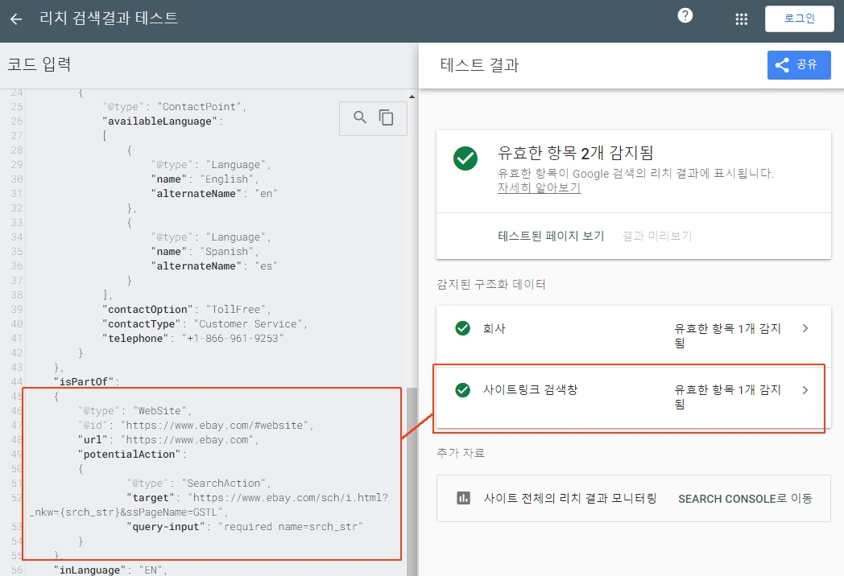Copy the code with copy icon
844x576 pixels.
[386, 117]
